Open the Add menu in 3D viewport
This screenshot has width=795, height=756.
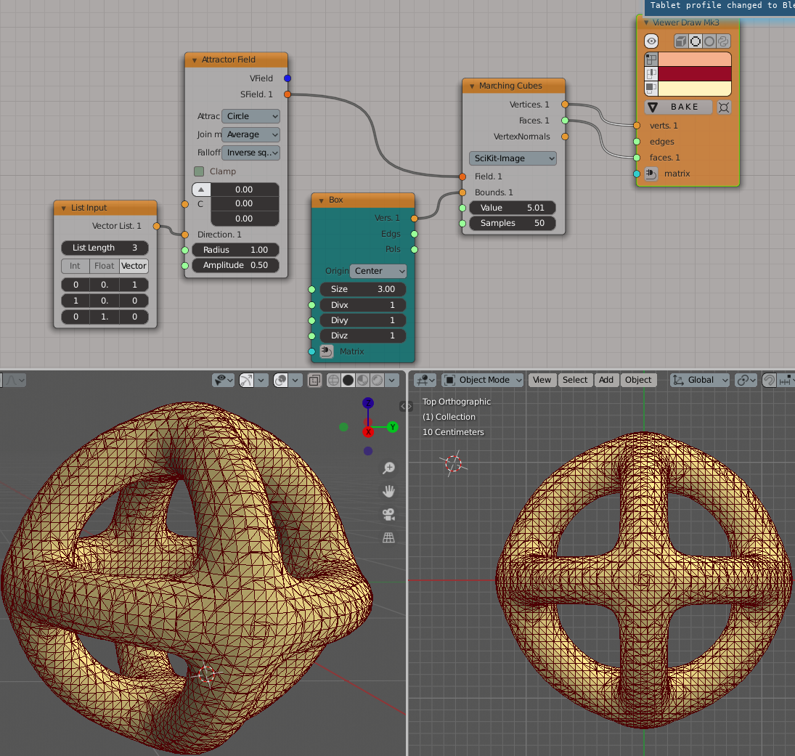click(x=606, y=380)
